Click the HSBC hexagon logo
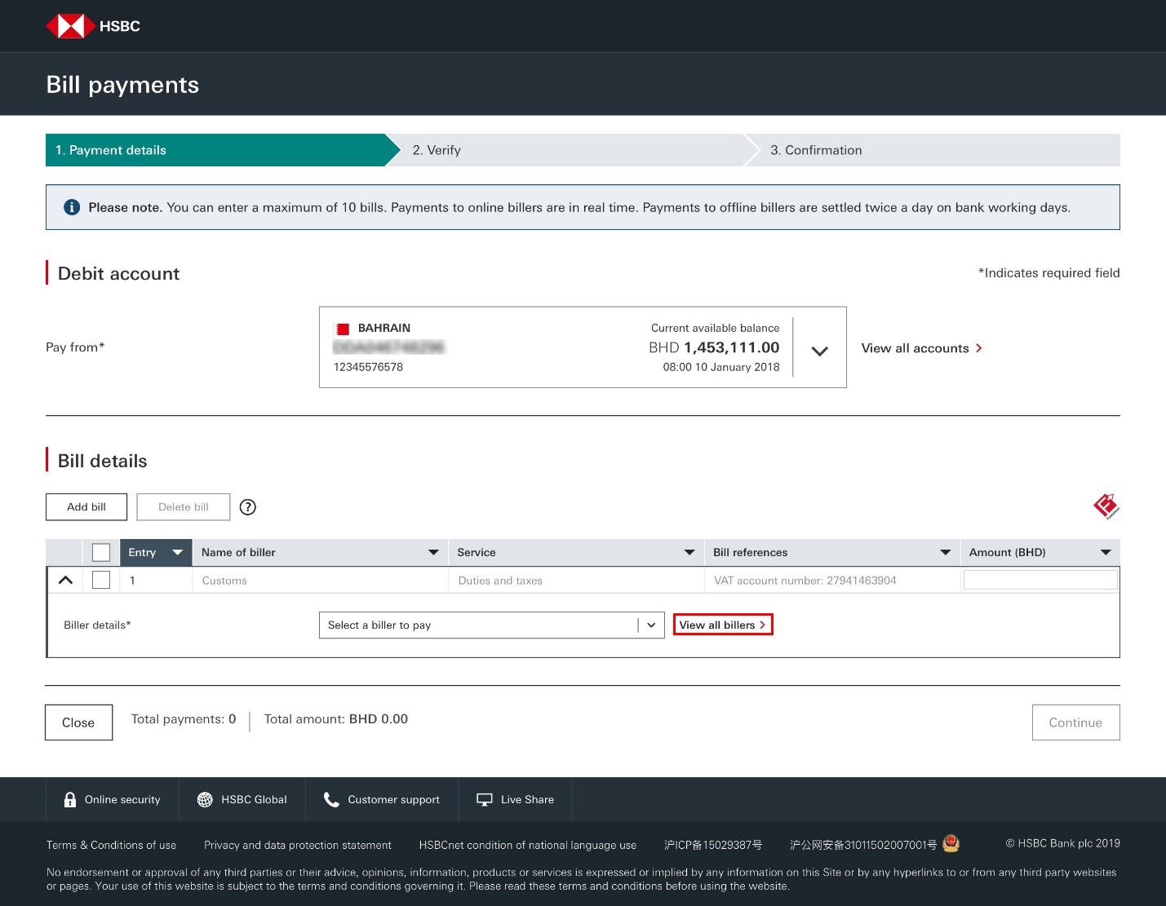 pyautogui.click(x=70, y=26)
